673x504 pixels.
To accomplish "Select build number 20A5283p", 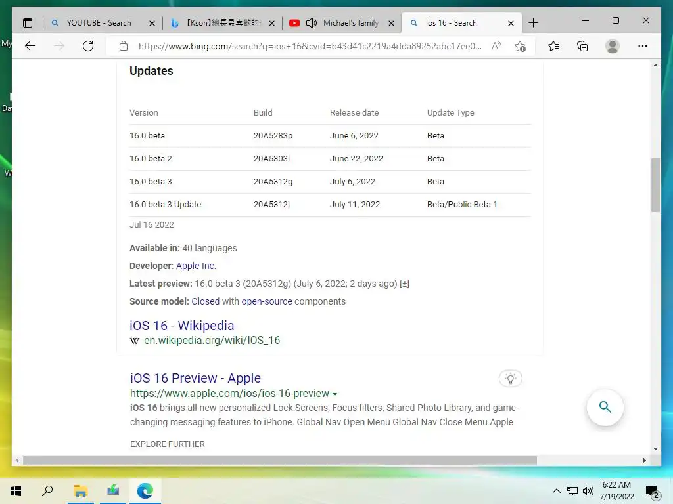I will [273, 135].
